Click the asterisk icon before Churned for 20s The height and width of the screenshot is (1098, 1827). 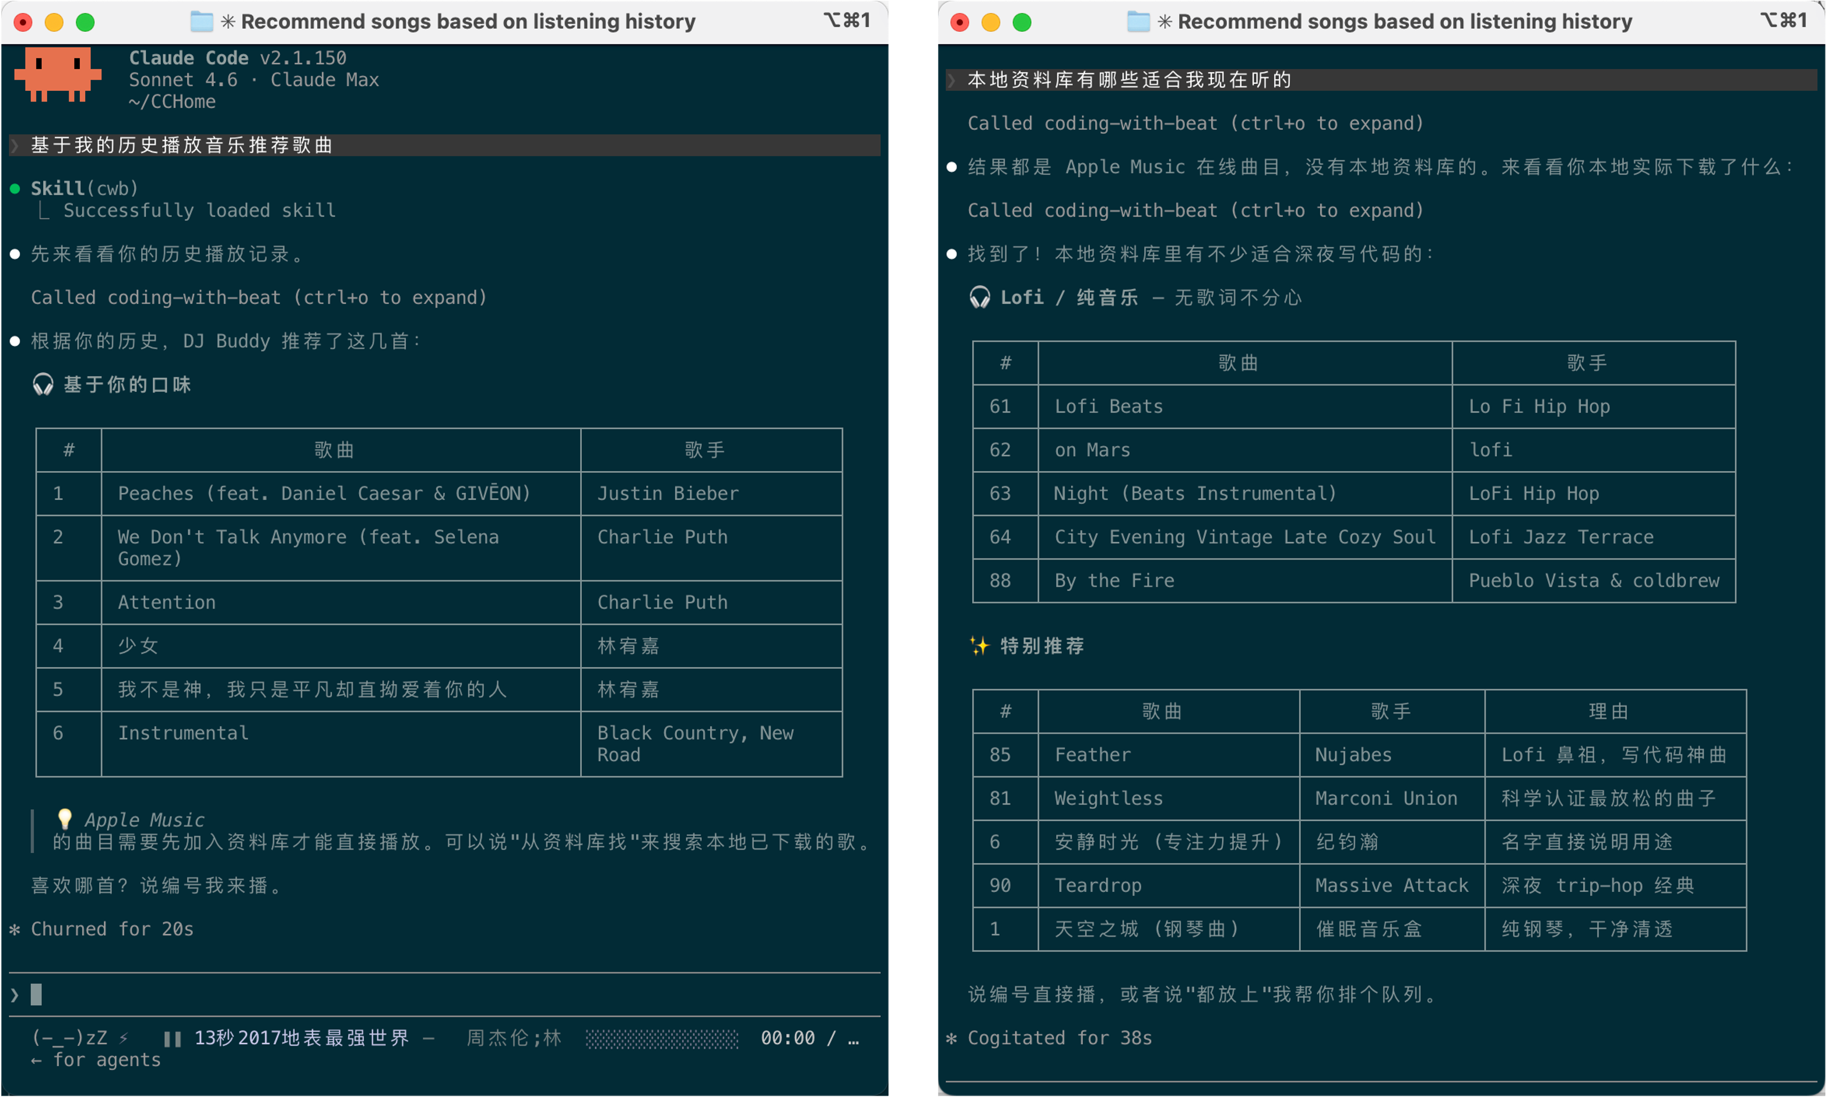(15, 929)
